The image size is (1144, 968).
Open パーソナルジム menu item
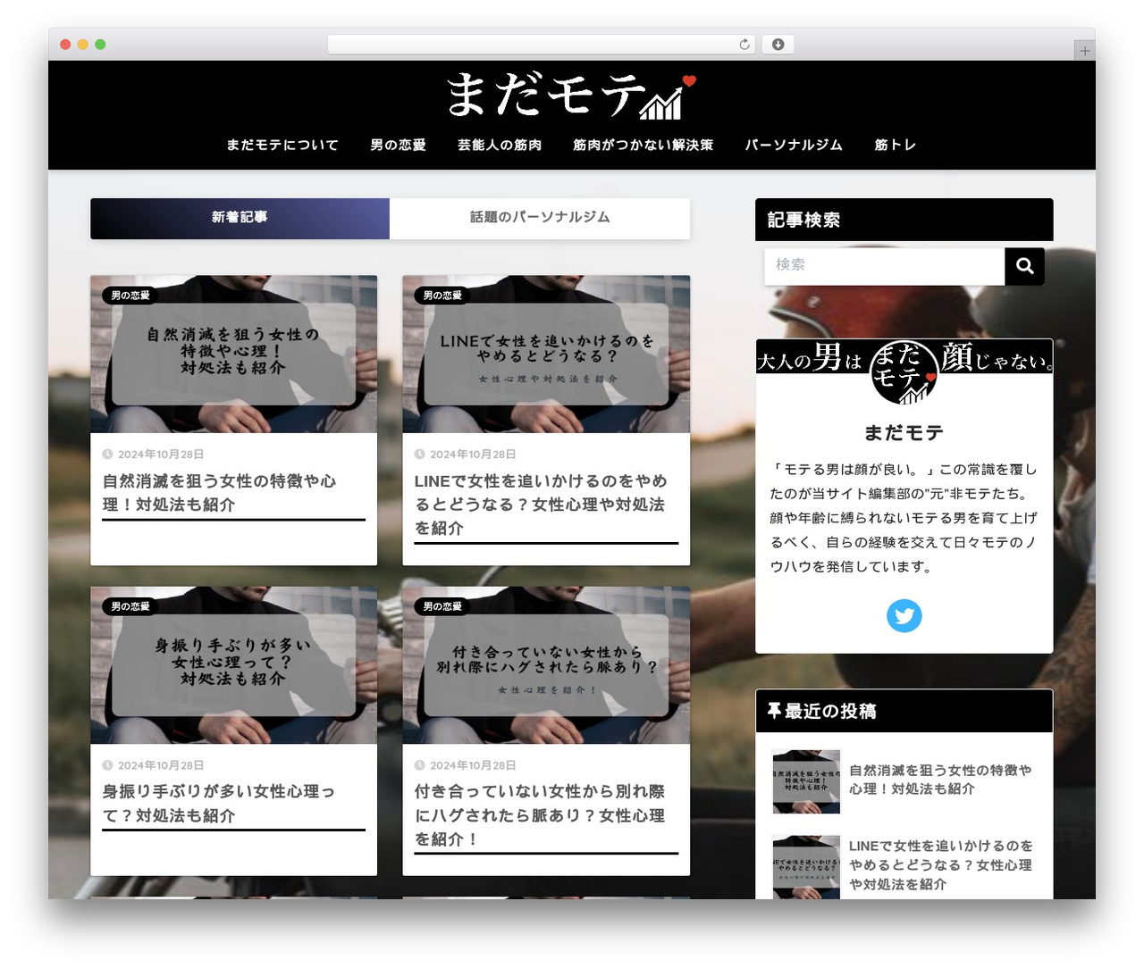coord(794,145)
